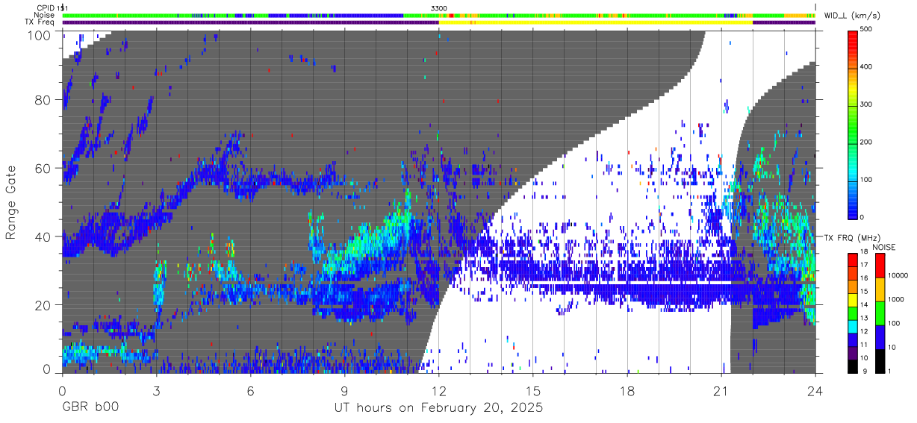Click the '10000' tick on noise legend
Image resolution: width=917 pixels, height=423 pixels.
(x=897, y=276)
